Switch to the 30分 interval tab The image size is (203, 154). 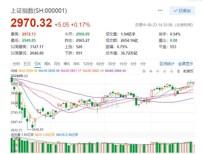112,64
